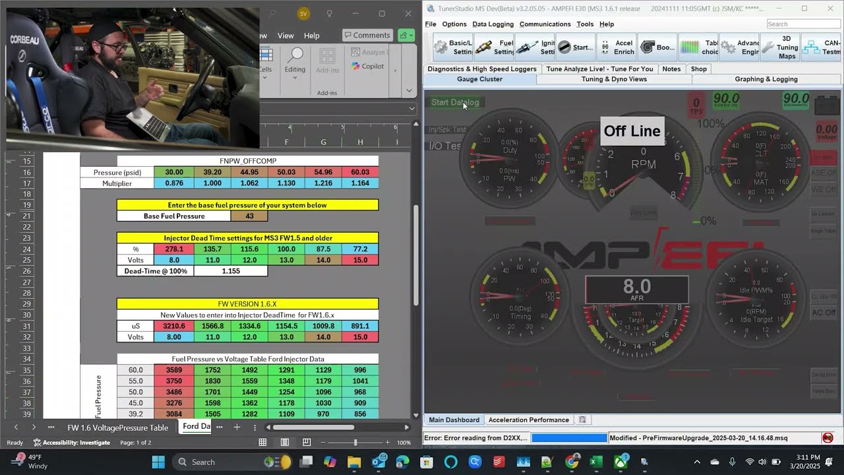844x475 pixels.
Task: Add a new sheet with plus icon
Action: 237,427
